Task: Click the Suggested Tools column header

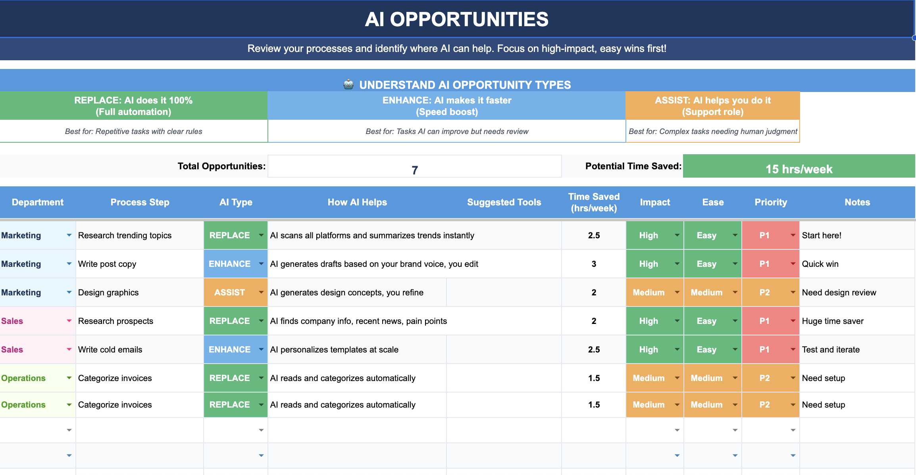Action: coord(504,202)
